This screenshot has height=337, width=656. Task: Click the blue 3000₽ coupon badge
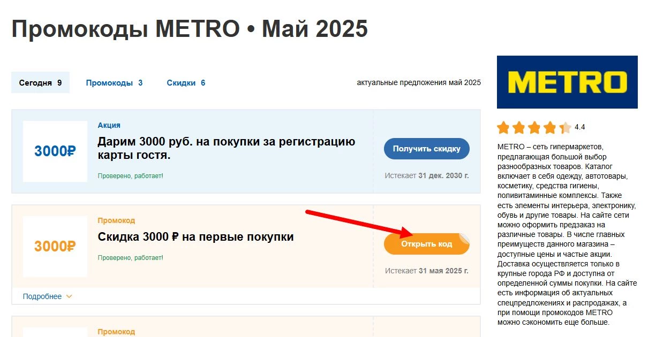click(55, 151)
